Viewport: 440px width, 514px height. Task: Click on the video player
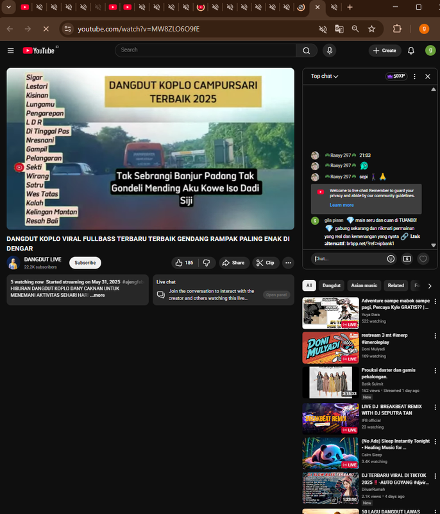coord(151,148)
